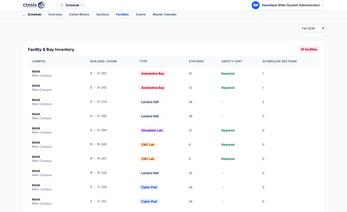Screen dimensions: 347x212
Task: Expand the user menu arrow beside System Administrator
Action: coord(322,5)
